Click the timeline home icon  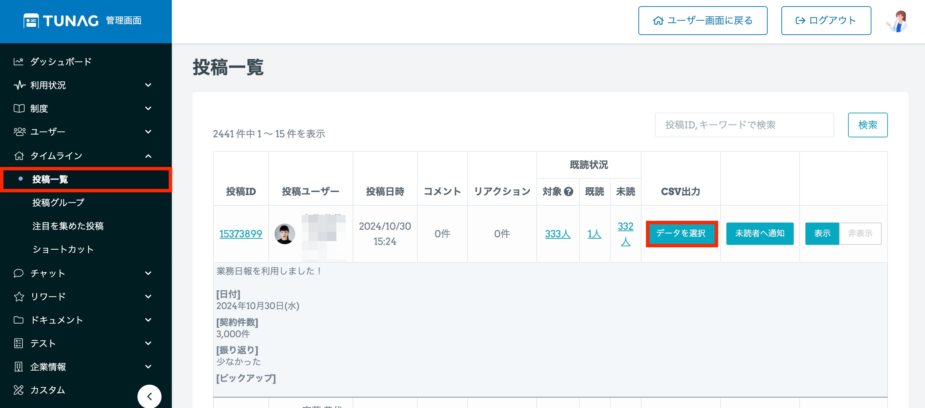(x=19, y=156)
